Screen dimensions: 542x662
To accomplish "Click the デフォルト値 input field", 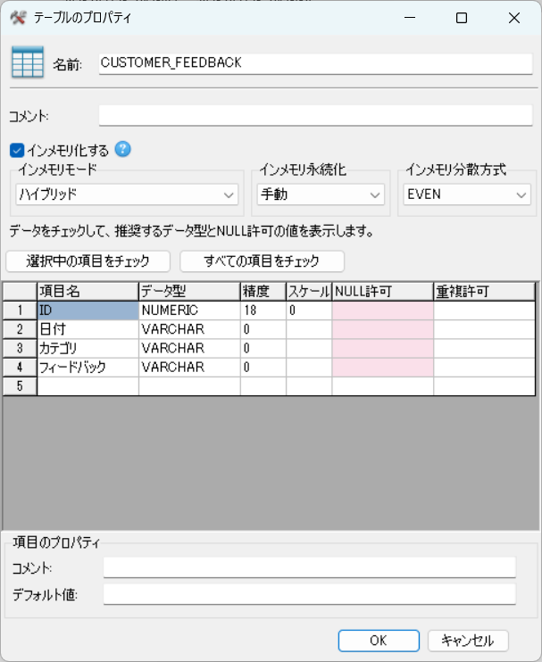I will tap(309, 594).
